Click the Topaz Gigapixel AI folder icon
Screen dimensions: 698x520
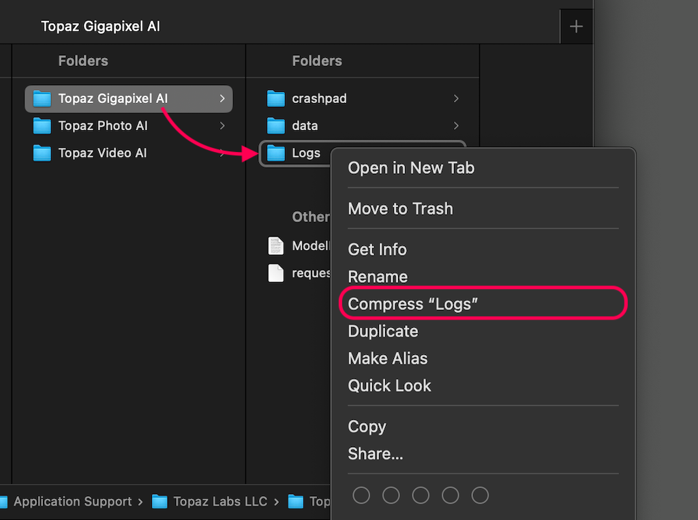[42, 99]
